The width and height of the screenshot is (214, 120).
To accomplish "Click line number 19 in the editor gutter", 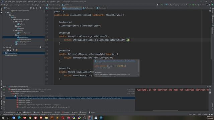I will pos(47,40).
